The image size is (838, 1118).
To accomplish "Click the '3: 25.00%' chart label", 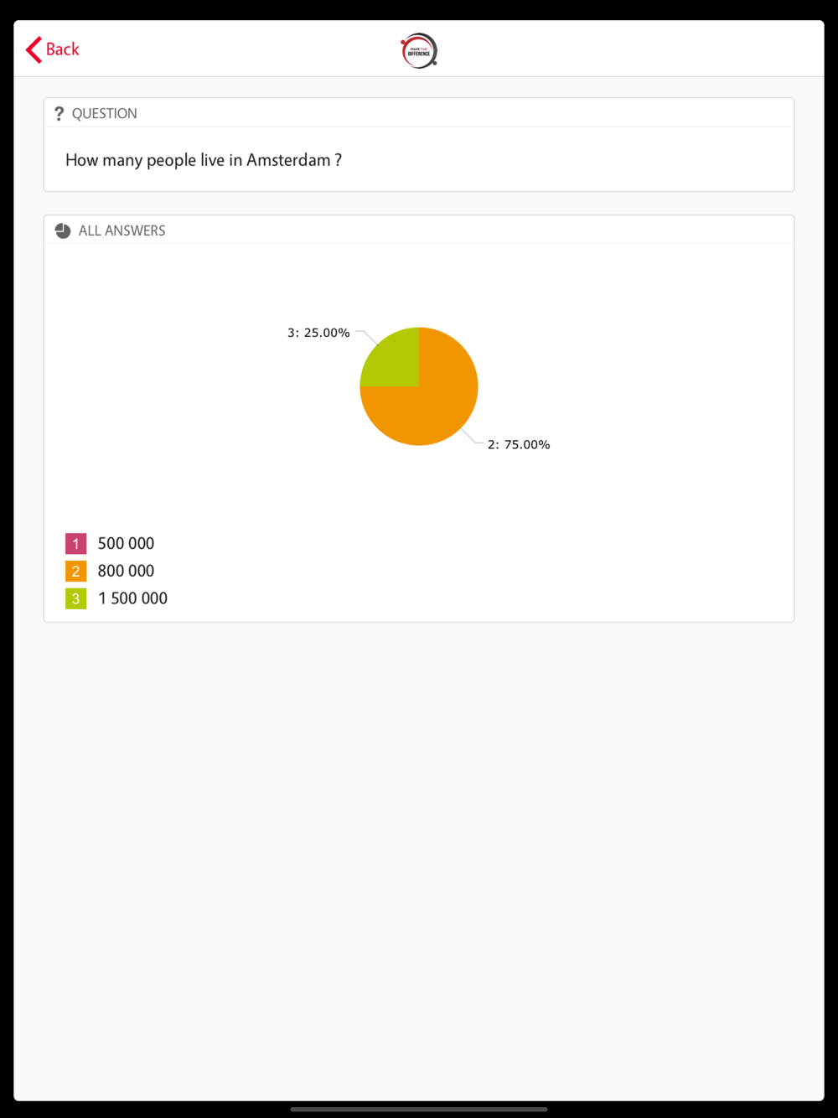I will (318, 333).
